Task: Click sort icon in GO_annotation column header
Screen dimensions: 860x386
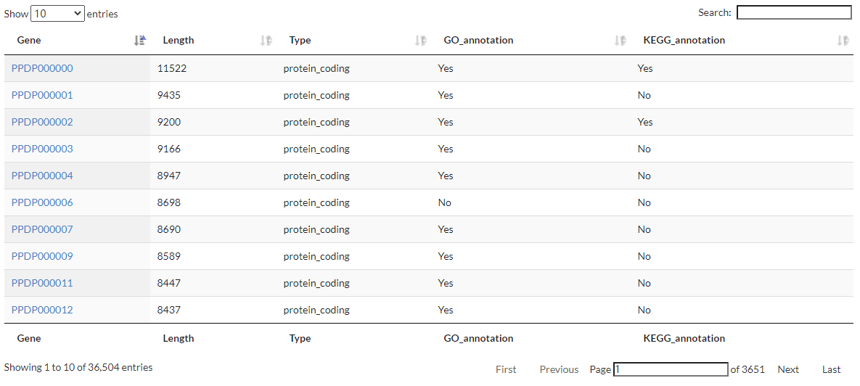Action: click(x=620, y=41)
